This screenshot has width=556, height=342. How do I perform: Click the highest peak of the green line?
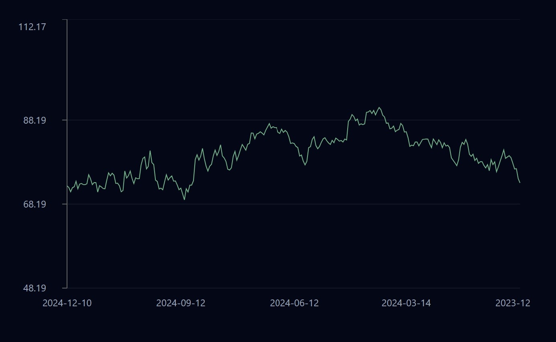tap(379, 107)
